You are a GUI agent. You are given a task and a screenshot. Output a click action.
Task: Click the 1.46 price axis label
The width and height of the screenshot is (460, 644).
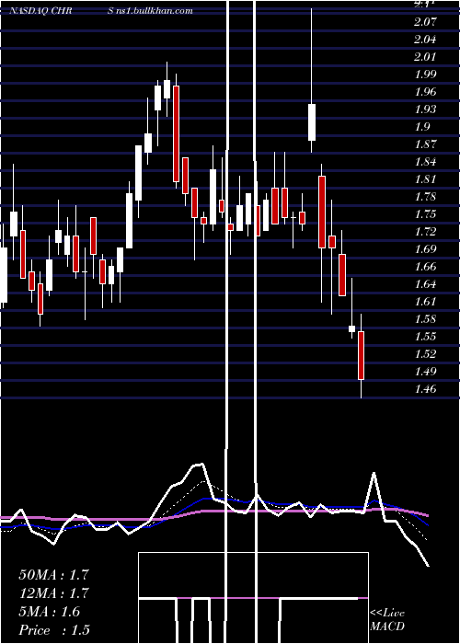coord(425,388)
